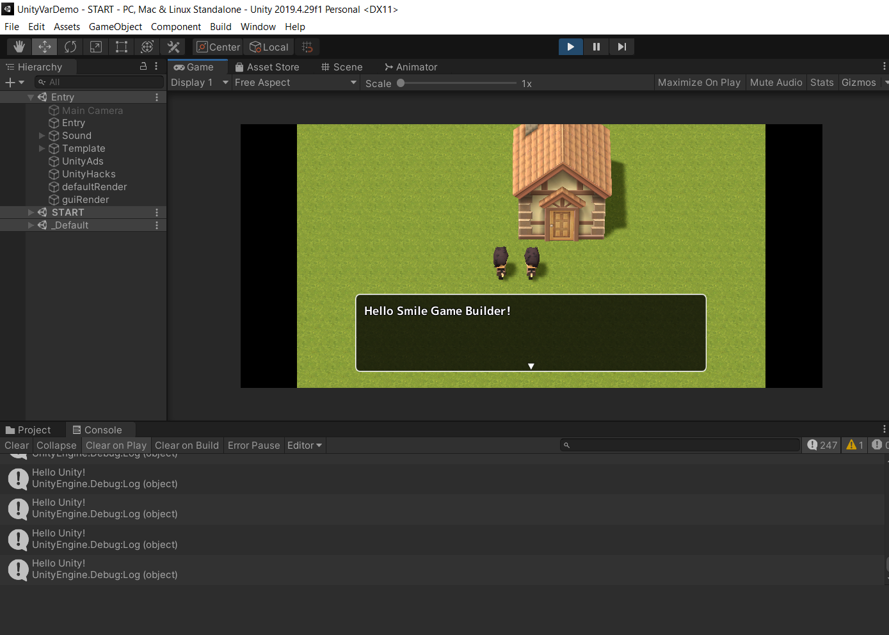
Task: Focus the console search field
Action: (680, 445)
